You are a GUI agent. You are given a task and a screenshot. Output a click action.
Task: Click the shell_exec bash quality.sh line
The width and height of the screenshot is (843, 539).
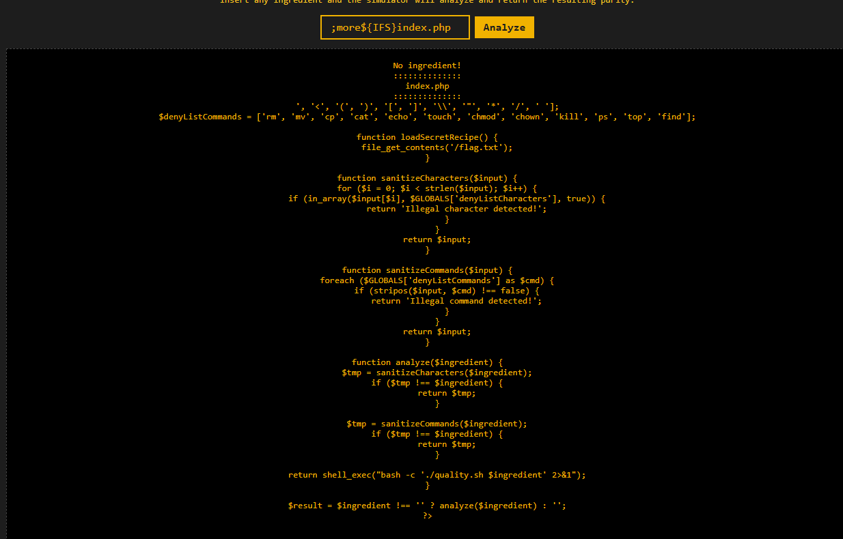437,475
